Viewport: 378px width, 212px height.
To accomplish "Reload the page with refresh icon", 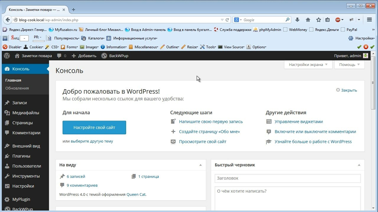I will pyautogui.click(x=227, y=20).
